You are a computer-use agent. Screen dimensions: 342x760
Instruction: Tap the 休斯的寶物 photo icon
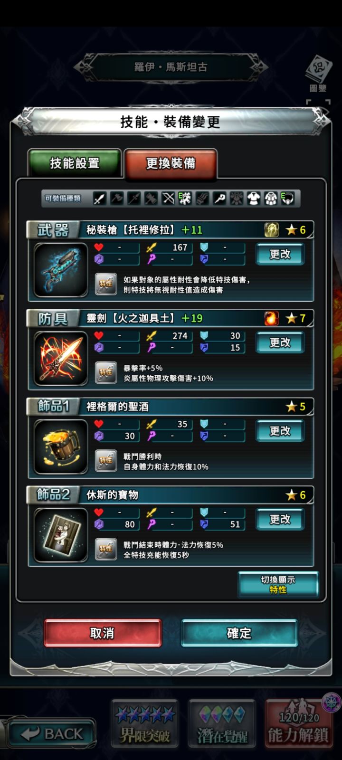click(x=61, y=535)
